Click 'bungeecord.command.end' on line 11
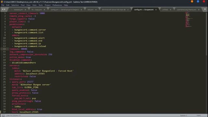 pyautogui.click(x=28, y=41)
